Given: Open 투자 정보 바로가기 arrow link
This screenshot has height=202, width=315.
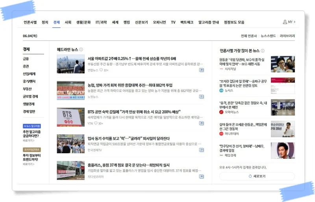Looking at the screenshot, I should tap(28, 164).
